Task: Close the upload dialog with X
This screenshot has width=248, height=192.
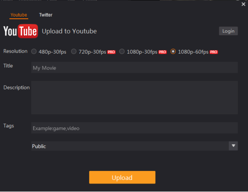Action: pyautogui.click(x=244, y=4)
